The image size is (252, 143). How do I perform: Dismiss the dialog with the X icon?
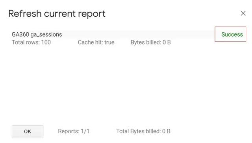pos(243,13)
